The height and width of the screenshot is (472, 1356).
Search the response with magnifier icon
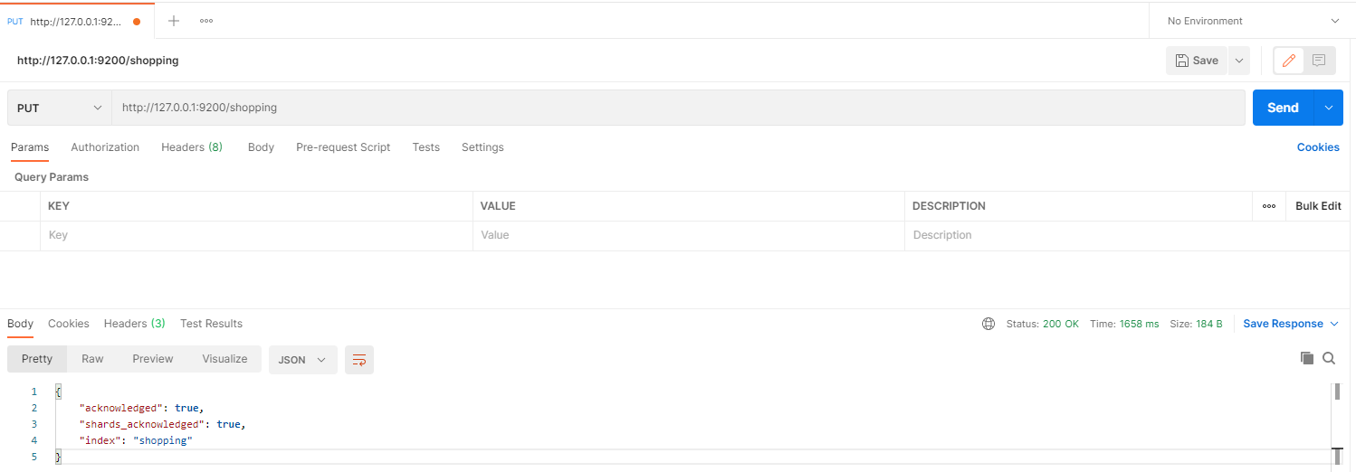(1329, 358)
